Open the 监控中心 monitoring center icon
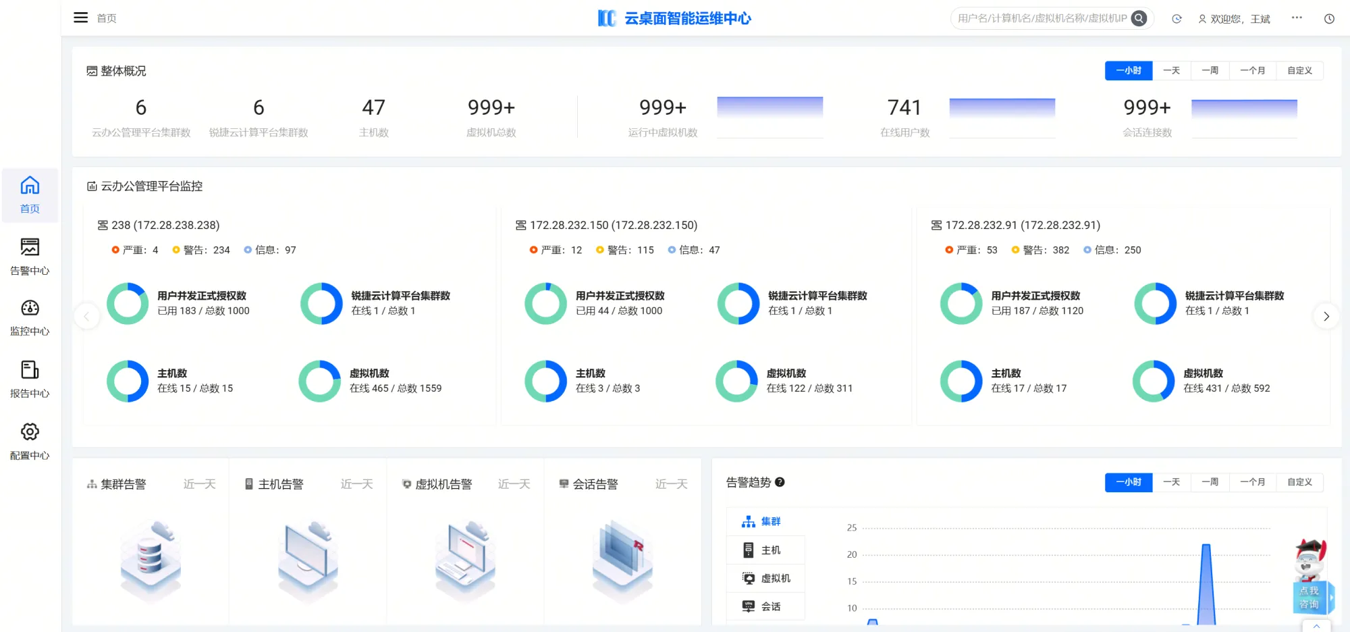Screen dimensions: 1350x632 (30, 309)
